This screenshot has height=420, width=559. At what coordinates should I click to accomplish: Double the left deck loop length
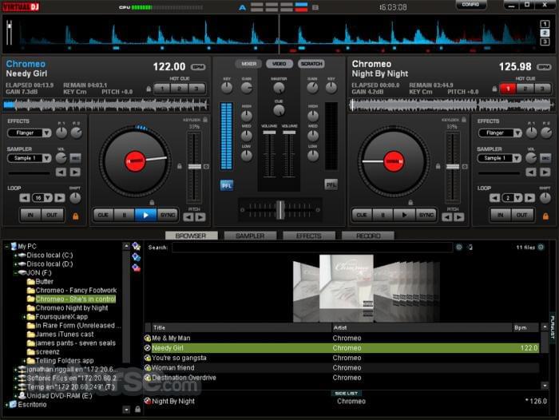60,197
